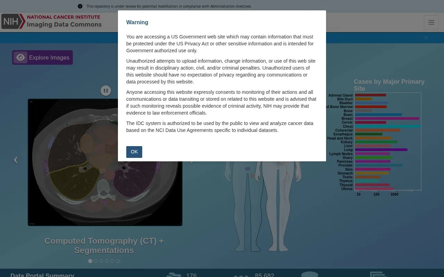Open the NIH Imaging Data Commons logo

(x=52, y=21)
